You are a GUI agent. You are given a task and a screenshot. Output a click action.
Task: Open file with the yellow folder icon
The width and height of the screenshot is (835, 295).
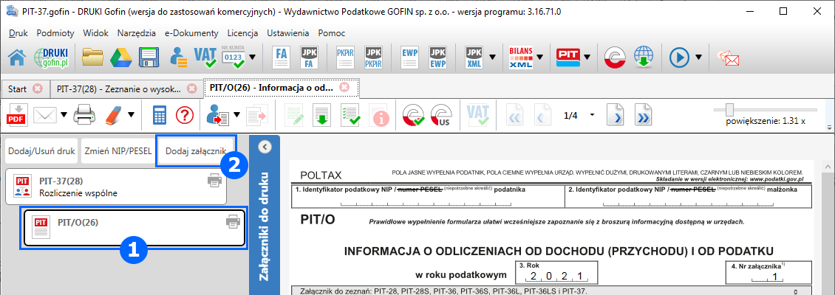point(92,56)
